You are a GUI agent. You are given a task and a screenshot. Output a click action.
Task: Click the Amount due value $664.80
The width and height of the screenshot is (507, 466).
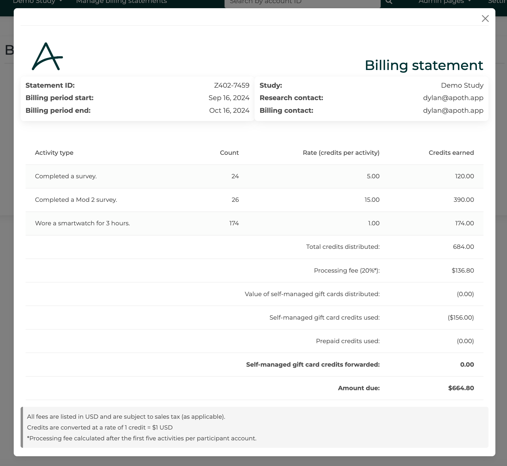click(461, 388)
